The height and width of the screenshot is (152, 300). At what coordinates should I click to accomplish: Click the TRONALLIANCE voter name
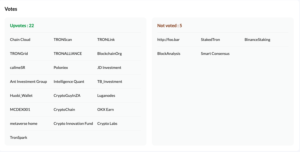68,54
